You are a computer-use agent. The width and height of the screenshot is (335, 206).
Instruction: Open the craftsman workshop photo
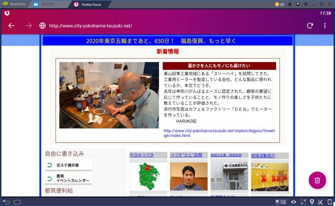click(109, 95)
